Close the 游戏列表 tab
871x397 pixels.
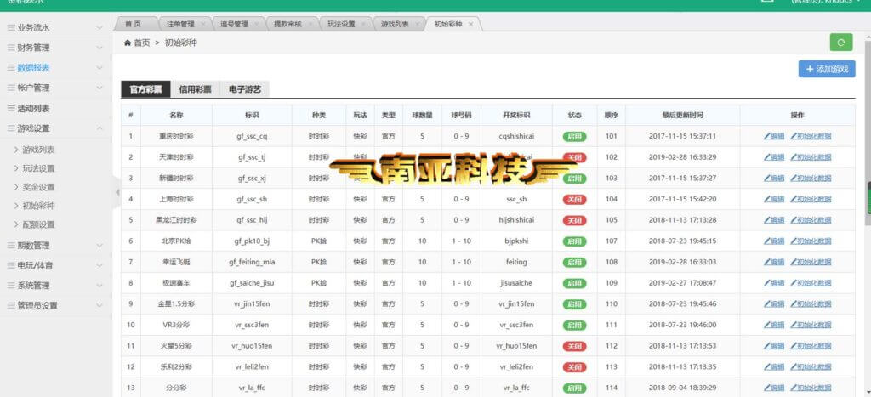click(417, 25)
